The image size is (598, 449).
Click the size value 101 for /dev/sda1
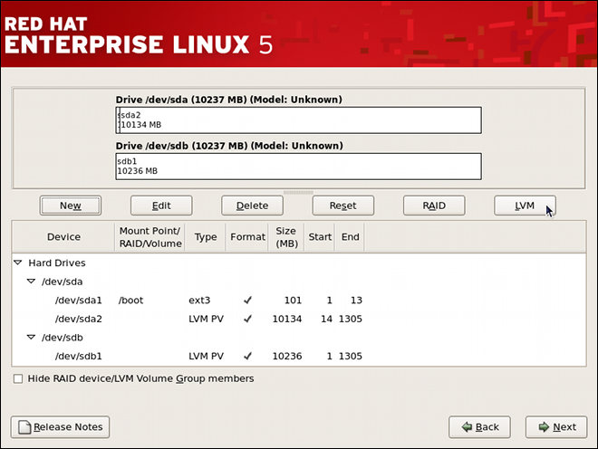tap(293, 301)
